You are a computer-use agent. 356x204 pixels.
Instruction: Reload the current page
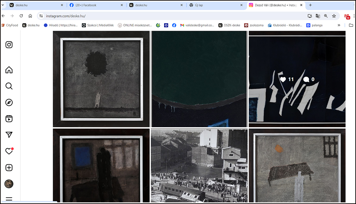(21, 16)
